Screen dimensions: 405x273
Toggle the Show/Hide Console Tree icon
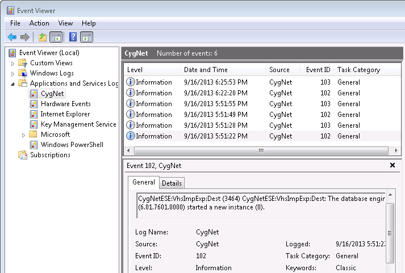point(56,37)
